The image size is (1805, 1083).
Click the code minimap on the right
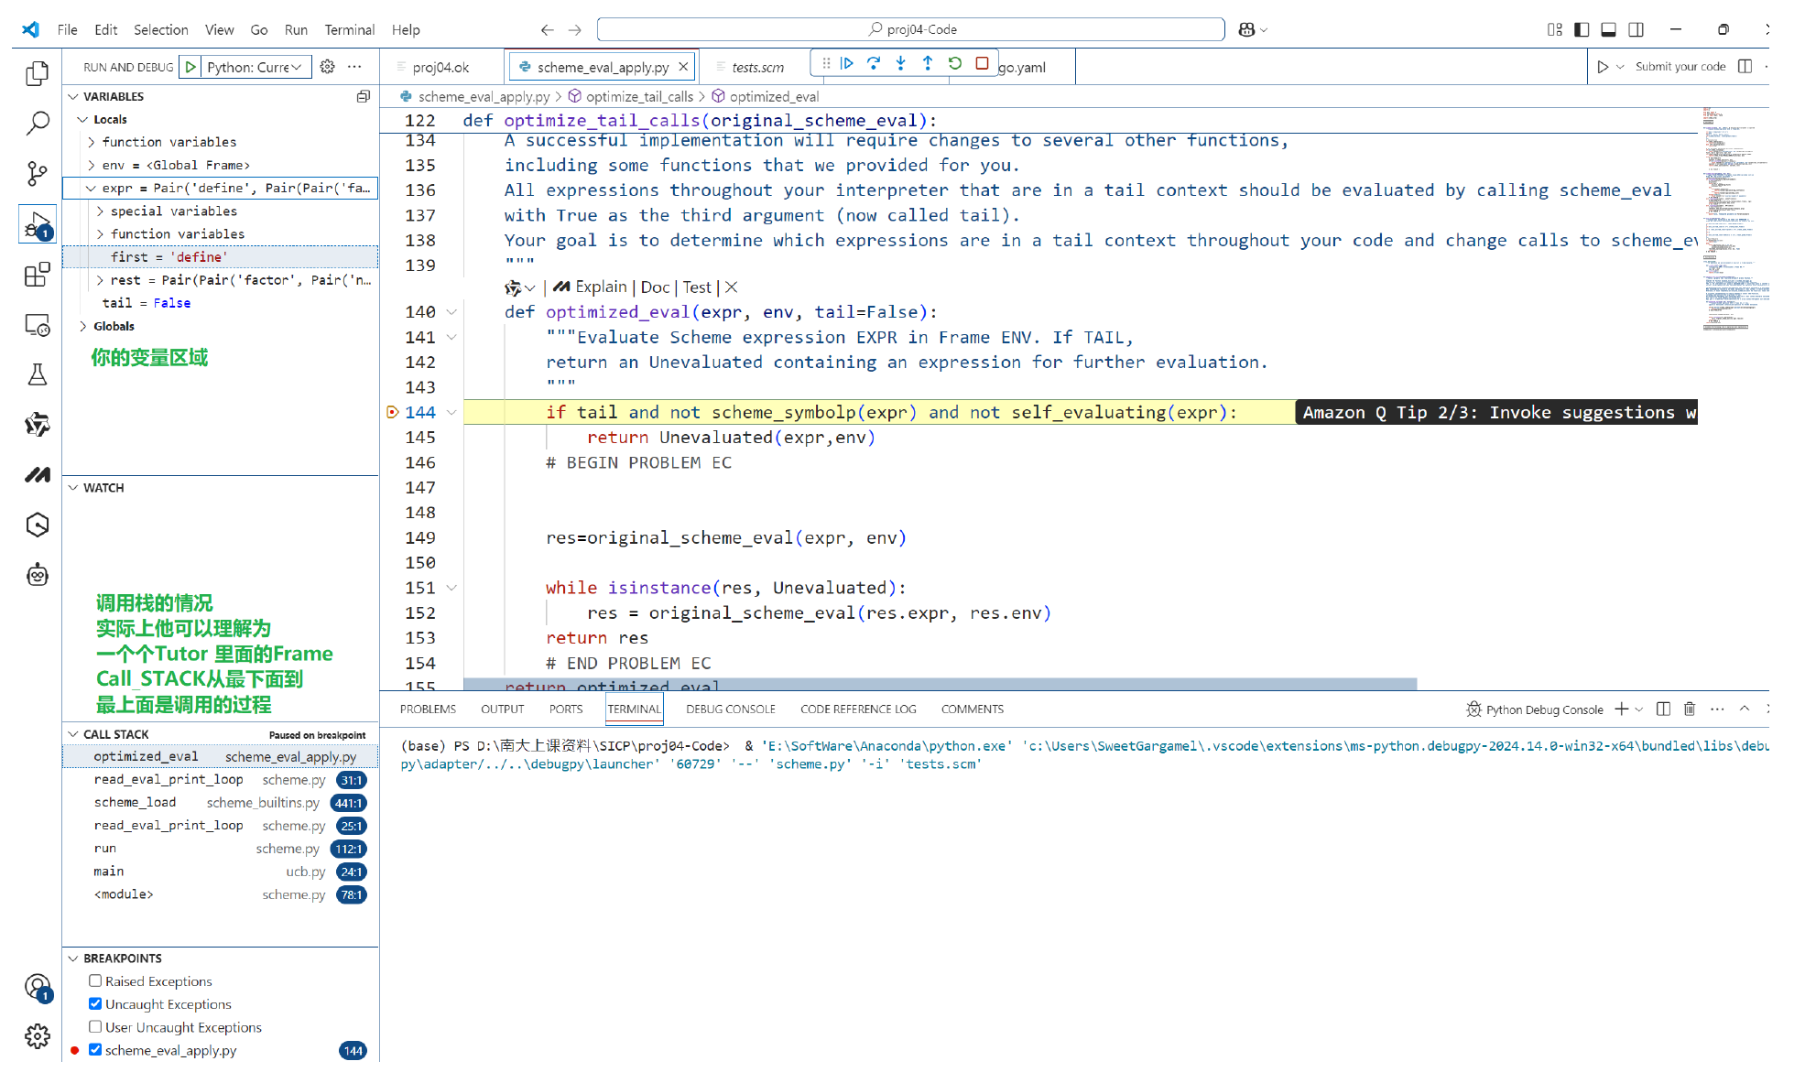[1734, 220]
